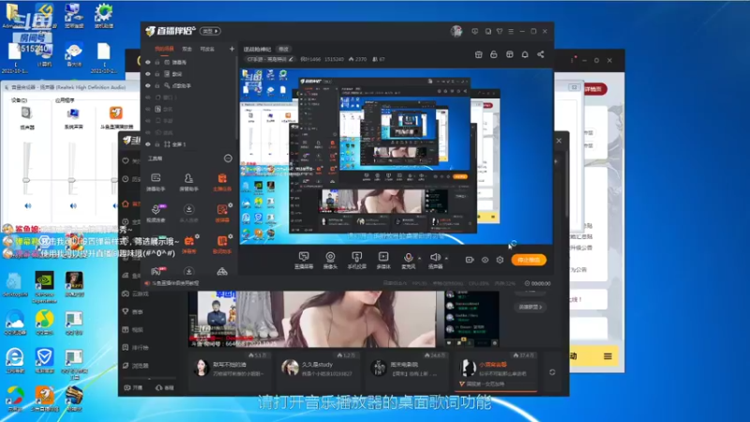Toggle lock on 全屏1 source row
750x422 pixels.
(157, 144)
